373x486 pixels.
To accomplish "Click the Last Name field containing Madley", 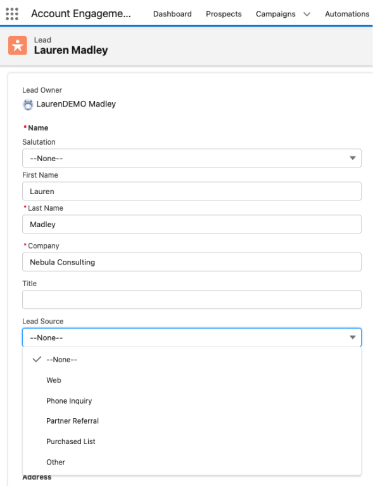I will (192, 224).
